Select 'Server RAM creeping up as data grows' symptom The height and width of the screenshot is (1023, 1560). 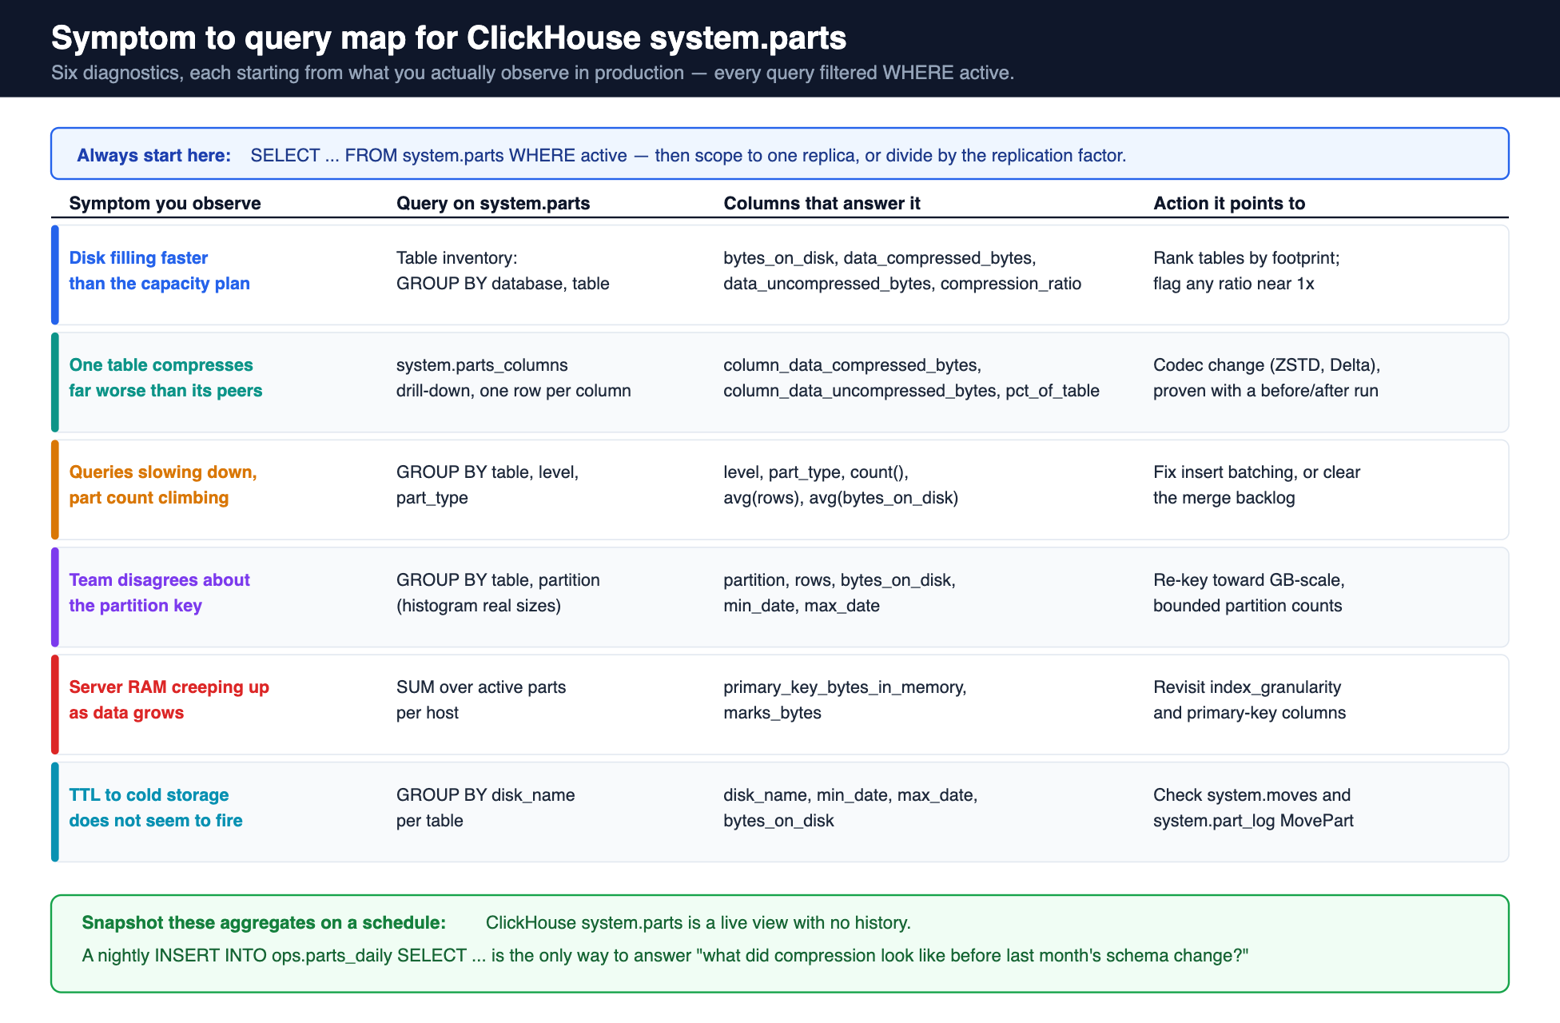[x=169, y=699]
